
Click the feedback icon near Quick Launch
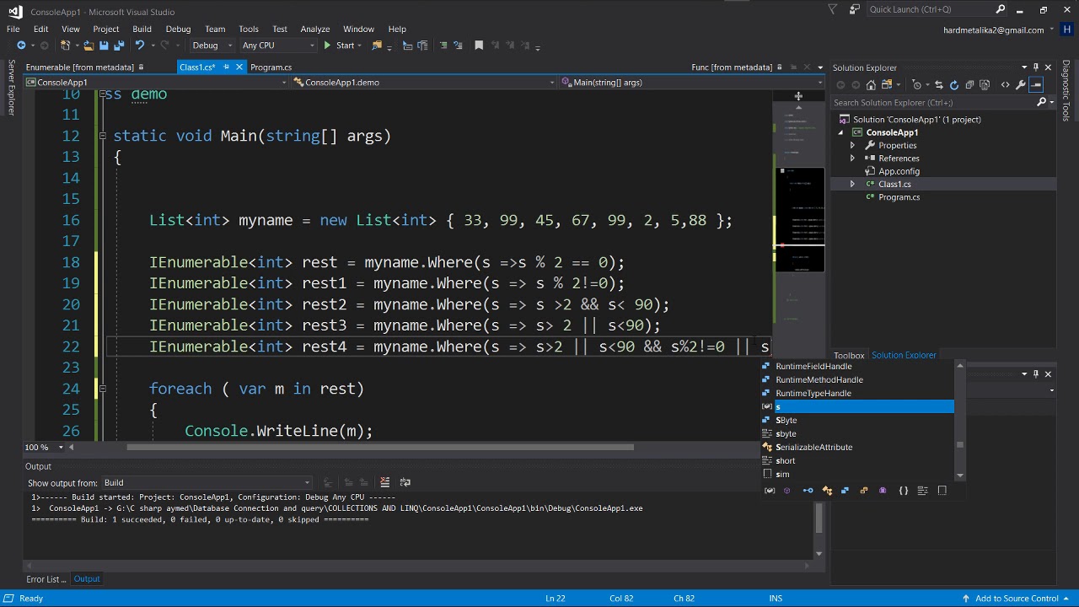click(x=855, y=9)
